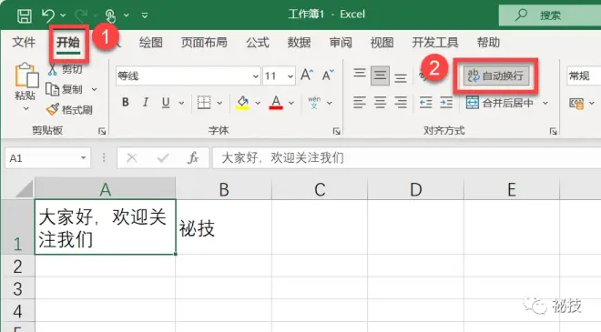Switch to the 帮助 ribbon tab

click(x=488, y=43)
